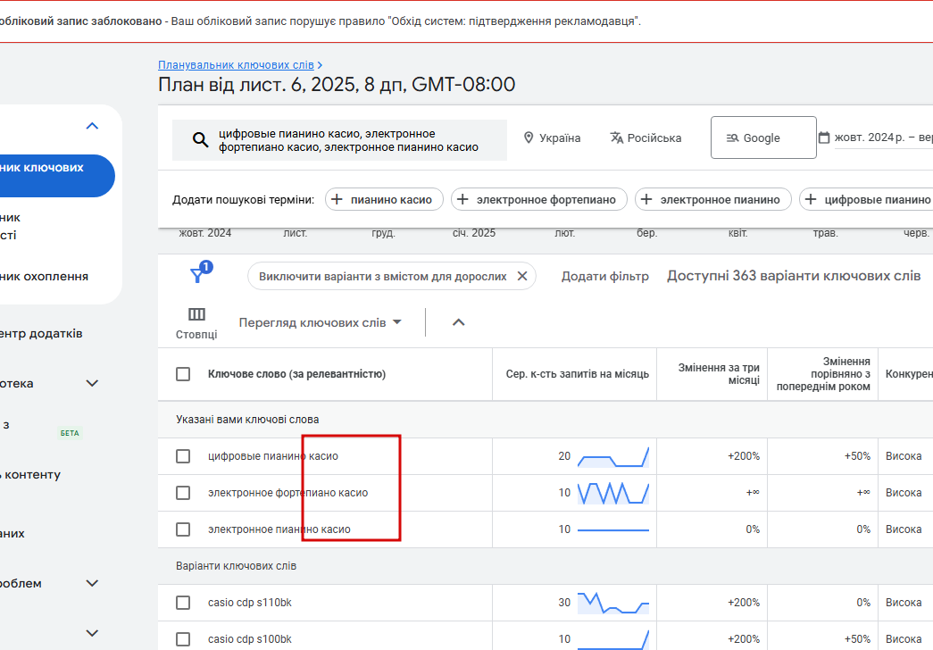The height and width of the screenshot is (650, 933).
Task: Click the trend sparkline for электронное фортепиано касио
Action: point(613,493)
